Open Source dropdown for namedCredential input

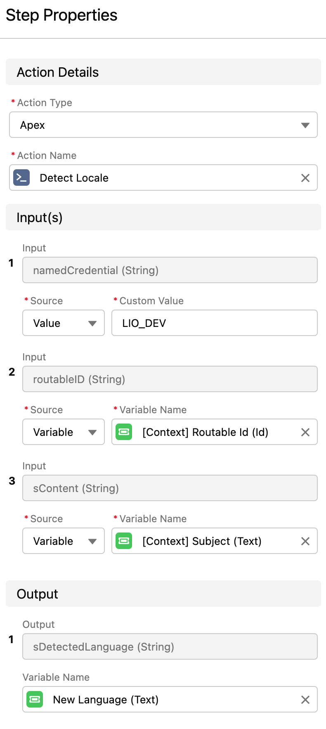click(64, 323)
